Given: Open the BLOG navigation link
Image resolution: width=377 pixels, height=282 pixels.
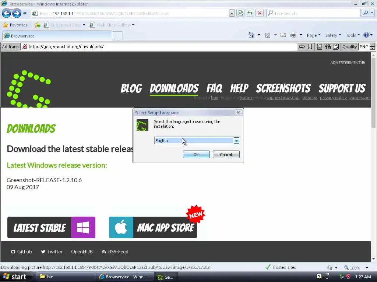Looking at the screenshot, I should click(131, 88).
